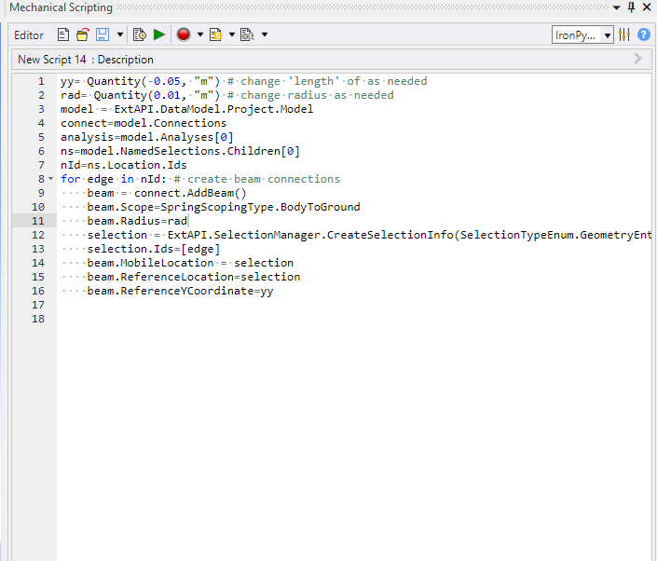This screenshot has width=657, height=561.
Task: Click the 'rad= Quantity(0.01, "m")' line
Action: [141, 95]
